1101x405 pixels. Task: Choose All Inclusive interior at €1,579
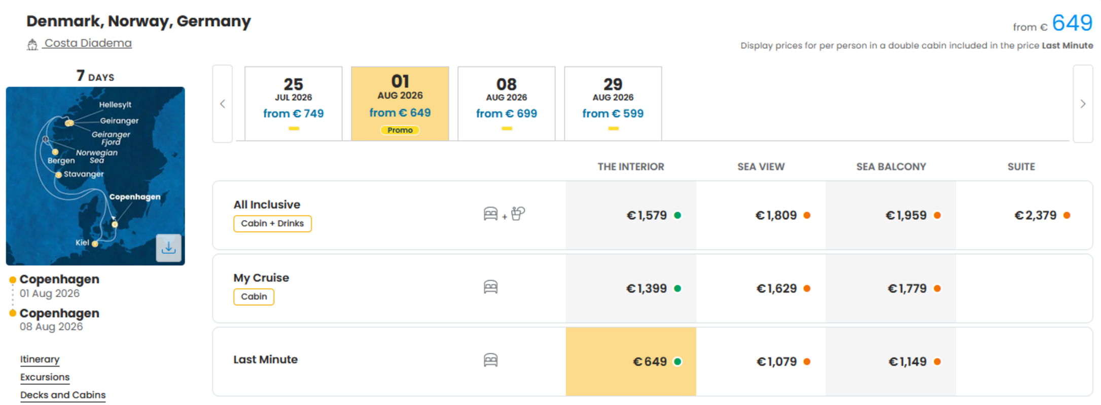coord(631,215)
